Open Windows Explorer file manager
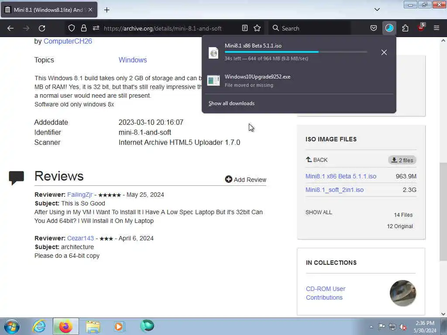Screen dimensions: 447x335 [x=93, y=326]
